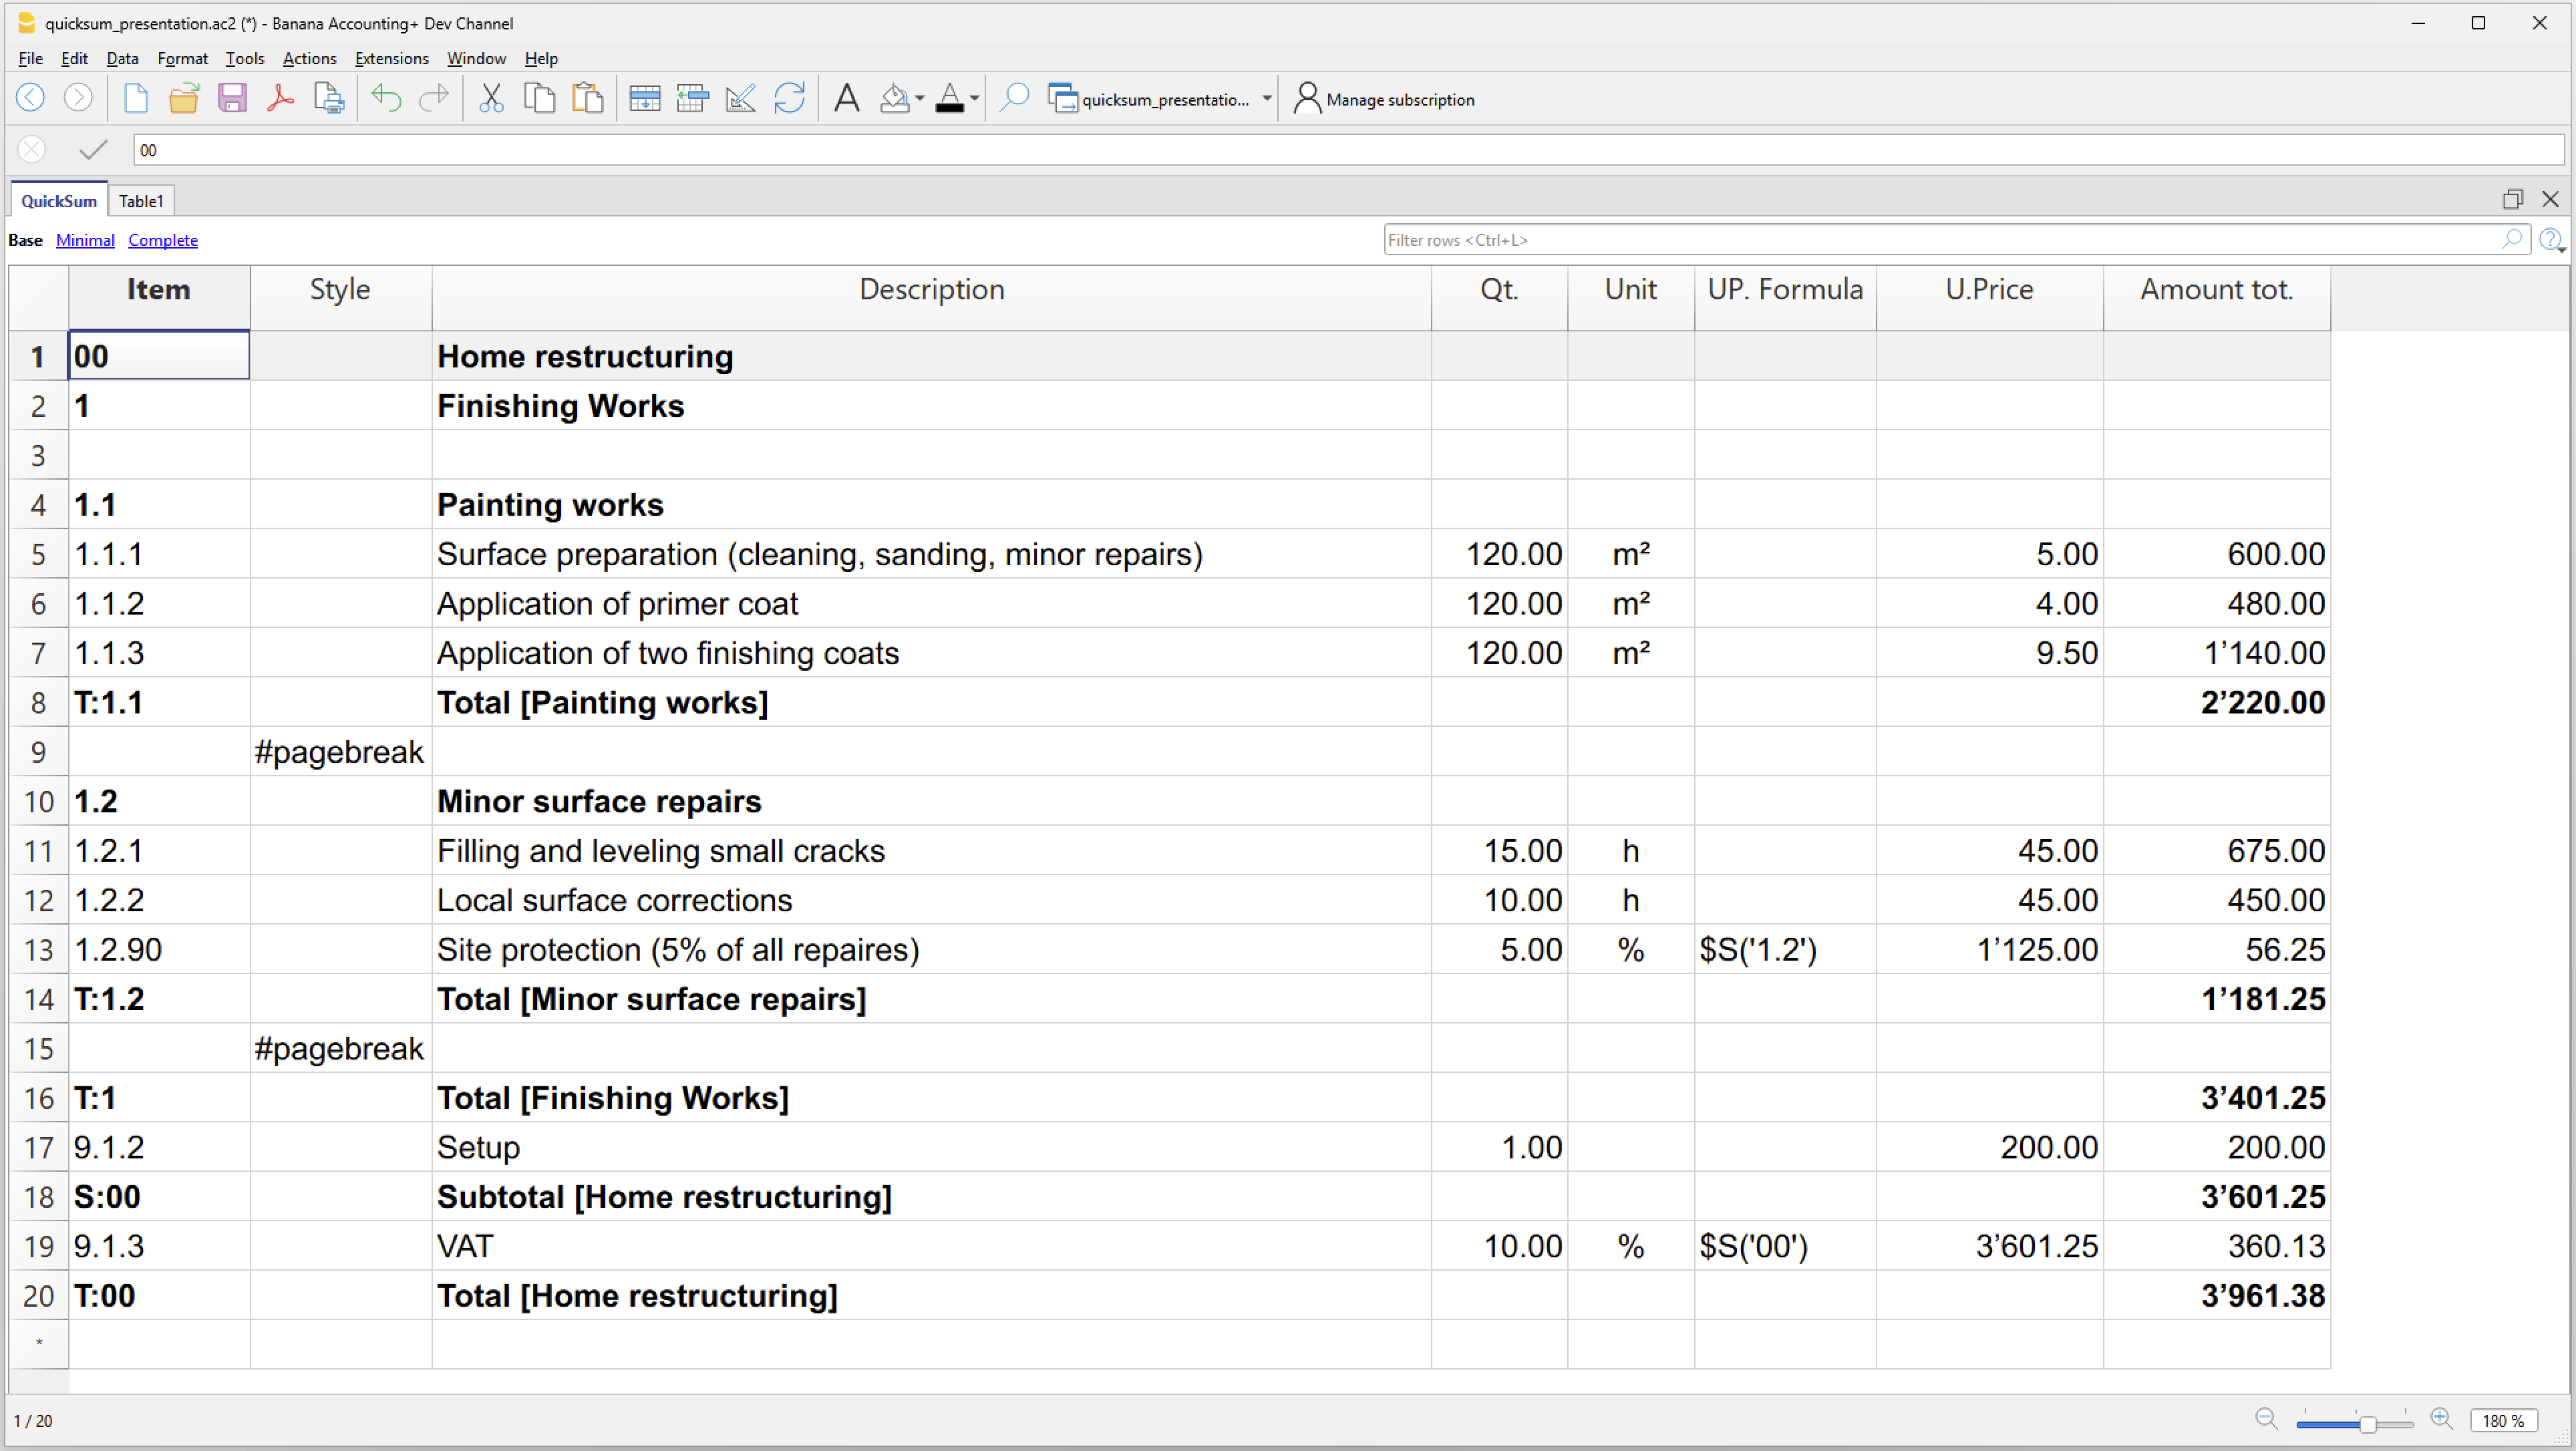Open the Extensions menu

pos(391,58)
